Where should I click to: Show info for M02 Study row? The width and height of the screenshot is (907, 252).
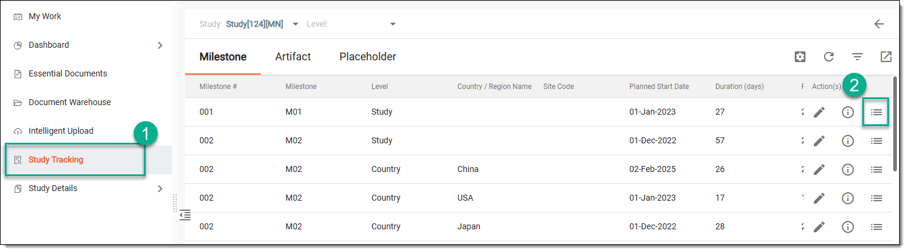(848, 141)
